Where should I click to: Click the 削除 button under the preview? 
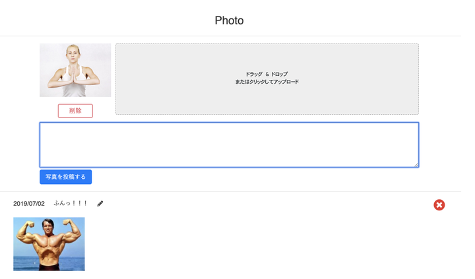point(75,111)
